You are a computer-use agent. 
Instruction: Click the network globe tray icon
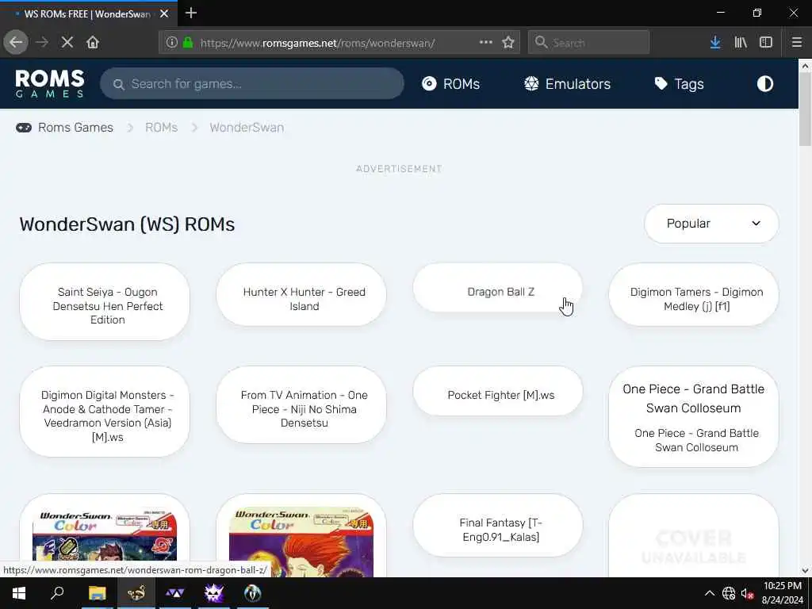(729, 593)
